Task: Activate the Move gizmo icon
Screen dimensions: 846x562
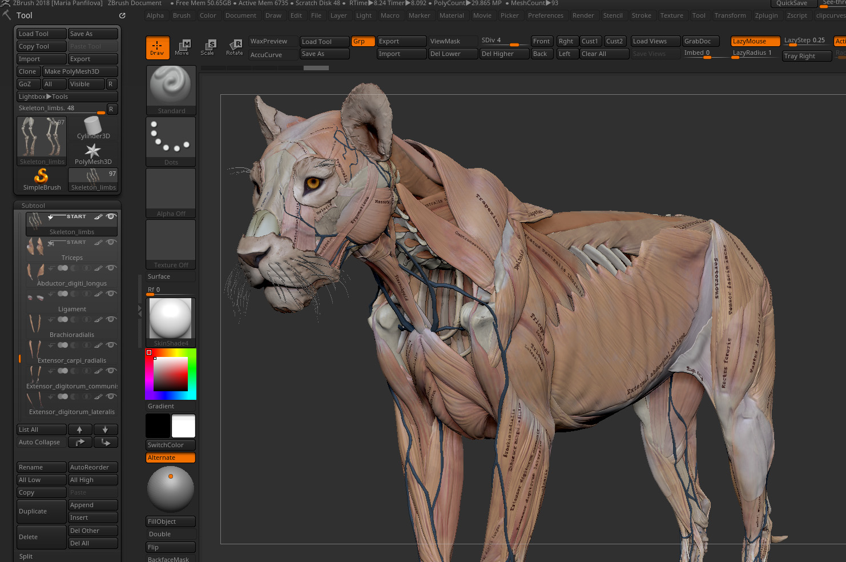Action: pyautogui.click(x=182, y=48)
